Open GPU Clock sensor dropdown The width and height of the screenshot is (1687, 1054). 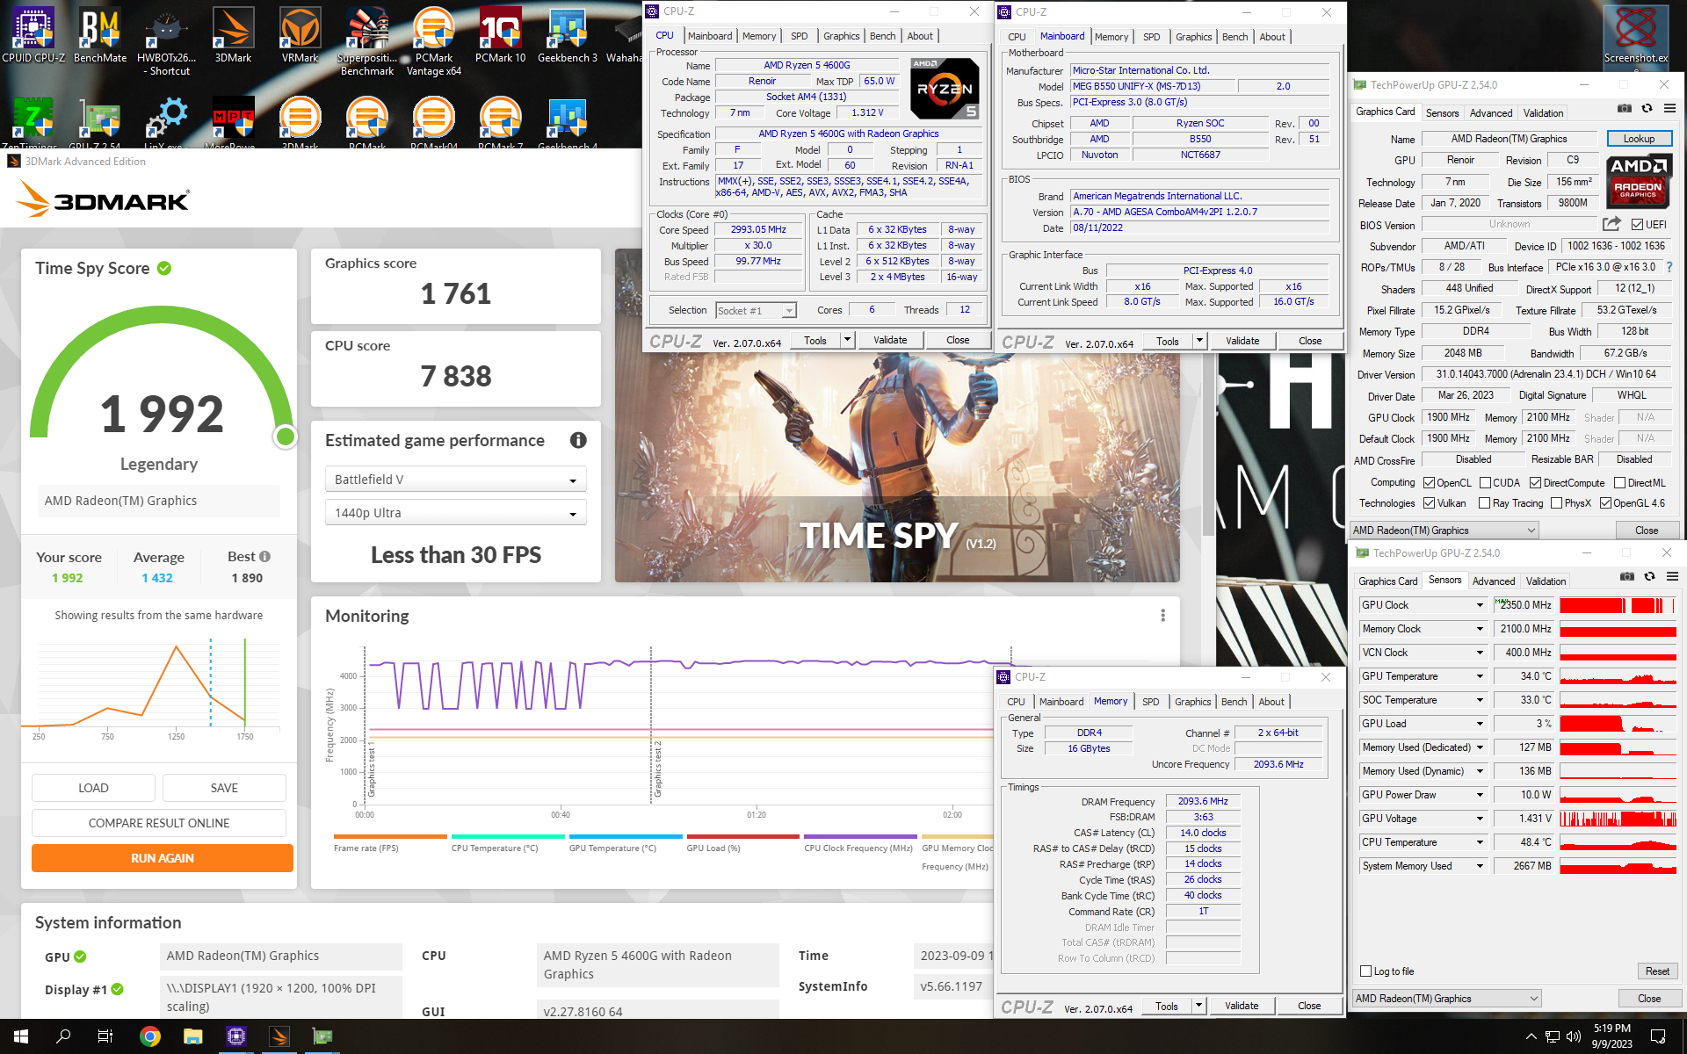click(1480, 605)
